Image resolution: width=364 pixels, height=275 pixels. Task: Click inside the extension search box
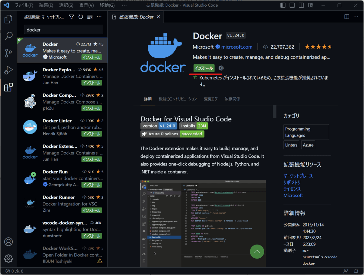[x=63, y=29]
